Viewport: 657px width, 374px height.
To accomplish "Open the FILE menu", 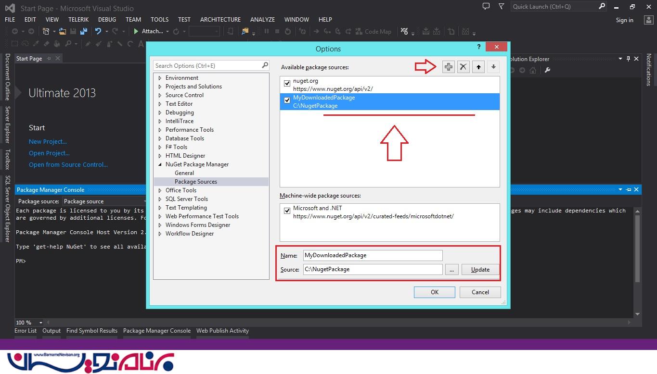I will coord(10,20).
